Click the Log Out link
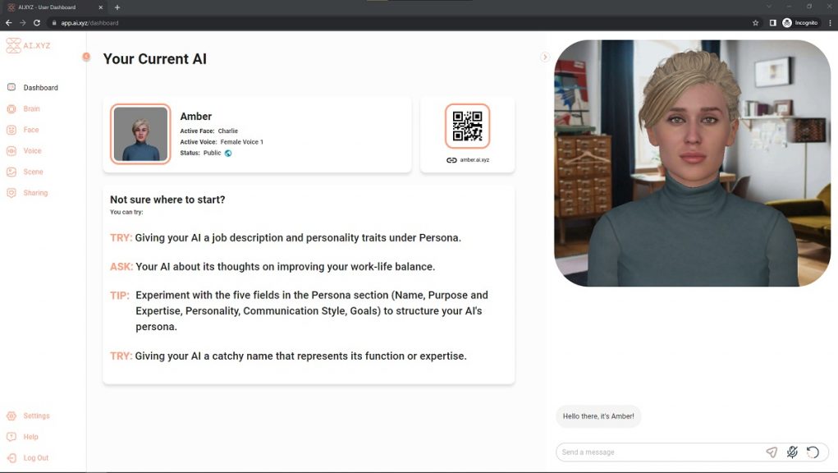Screen dimensions: 838x473 [x=35, y=458]
